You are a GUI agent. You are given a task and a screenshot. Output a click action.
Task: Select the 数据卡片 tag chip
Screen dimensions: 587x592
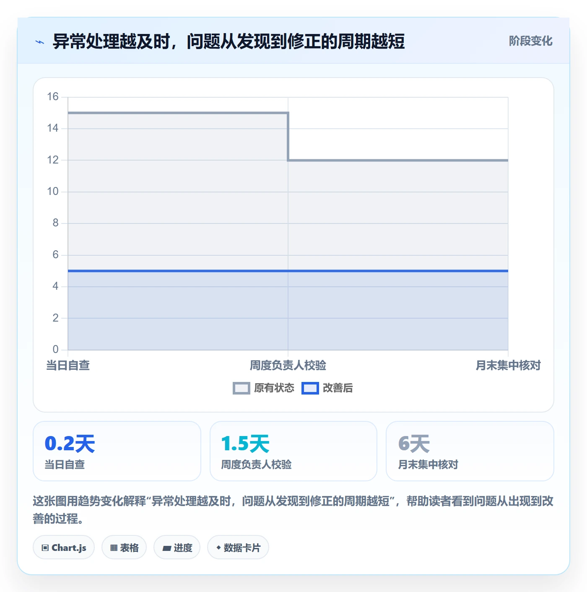238,548
